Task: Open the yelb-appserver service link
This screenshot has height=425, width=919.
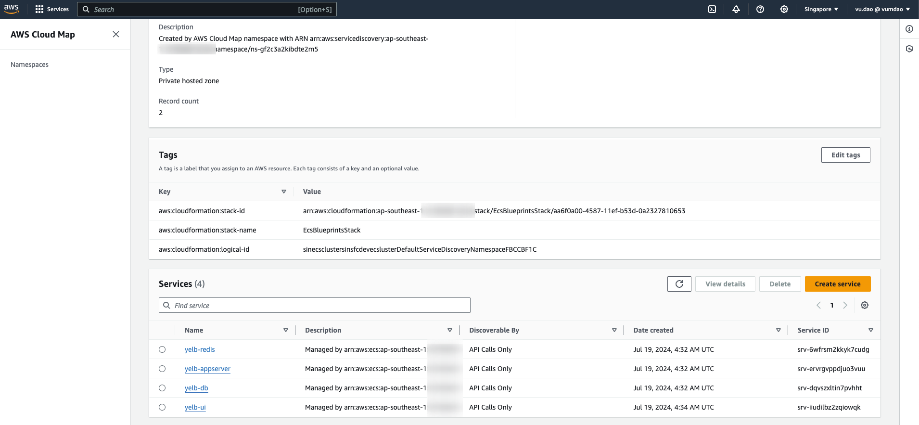Action: click(207, 369)
